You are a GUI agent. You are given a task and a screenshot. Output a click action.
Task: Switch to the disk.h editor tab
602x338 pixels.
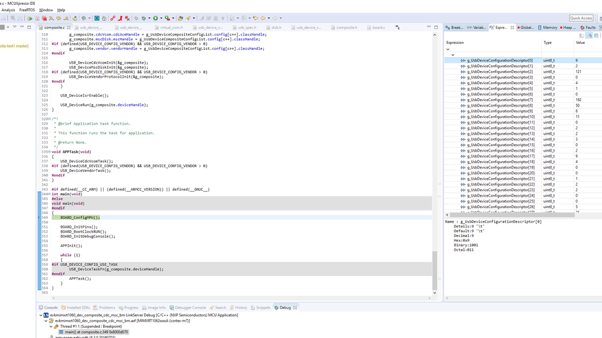point(274,28)
